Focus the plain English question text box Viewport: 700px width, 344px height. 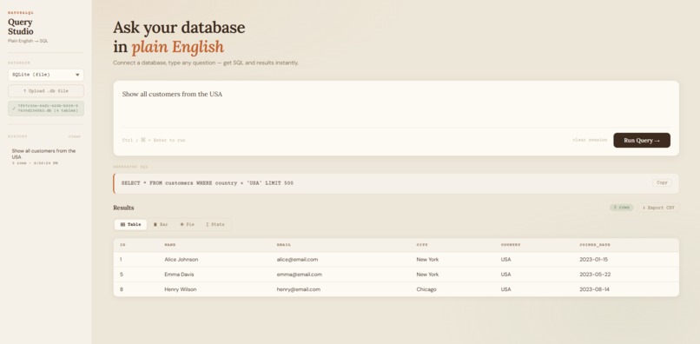click(396, 107)
